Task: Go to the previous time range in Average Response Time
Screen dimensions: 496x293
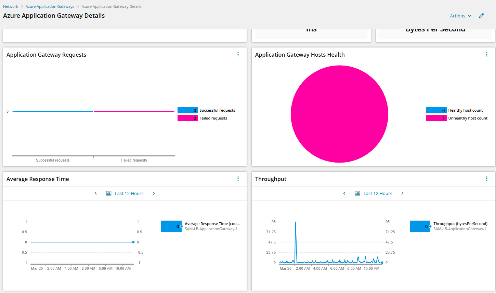Action: click(96, 193)
